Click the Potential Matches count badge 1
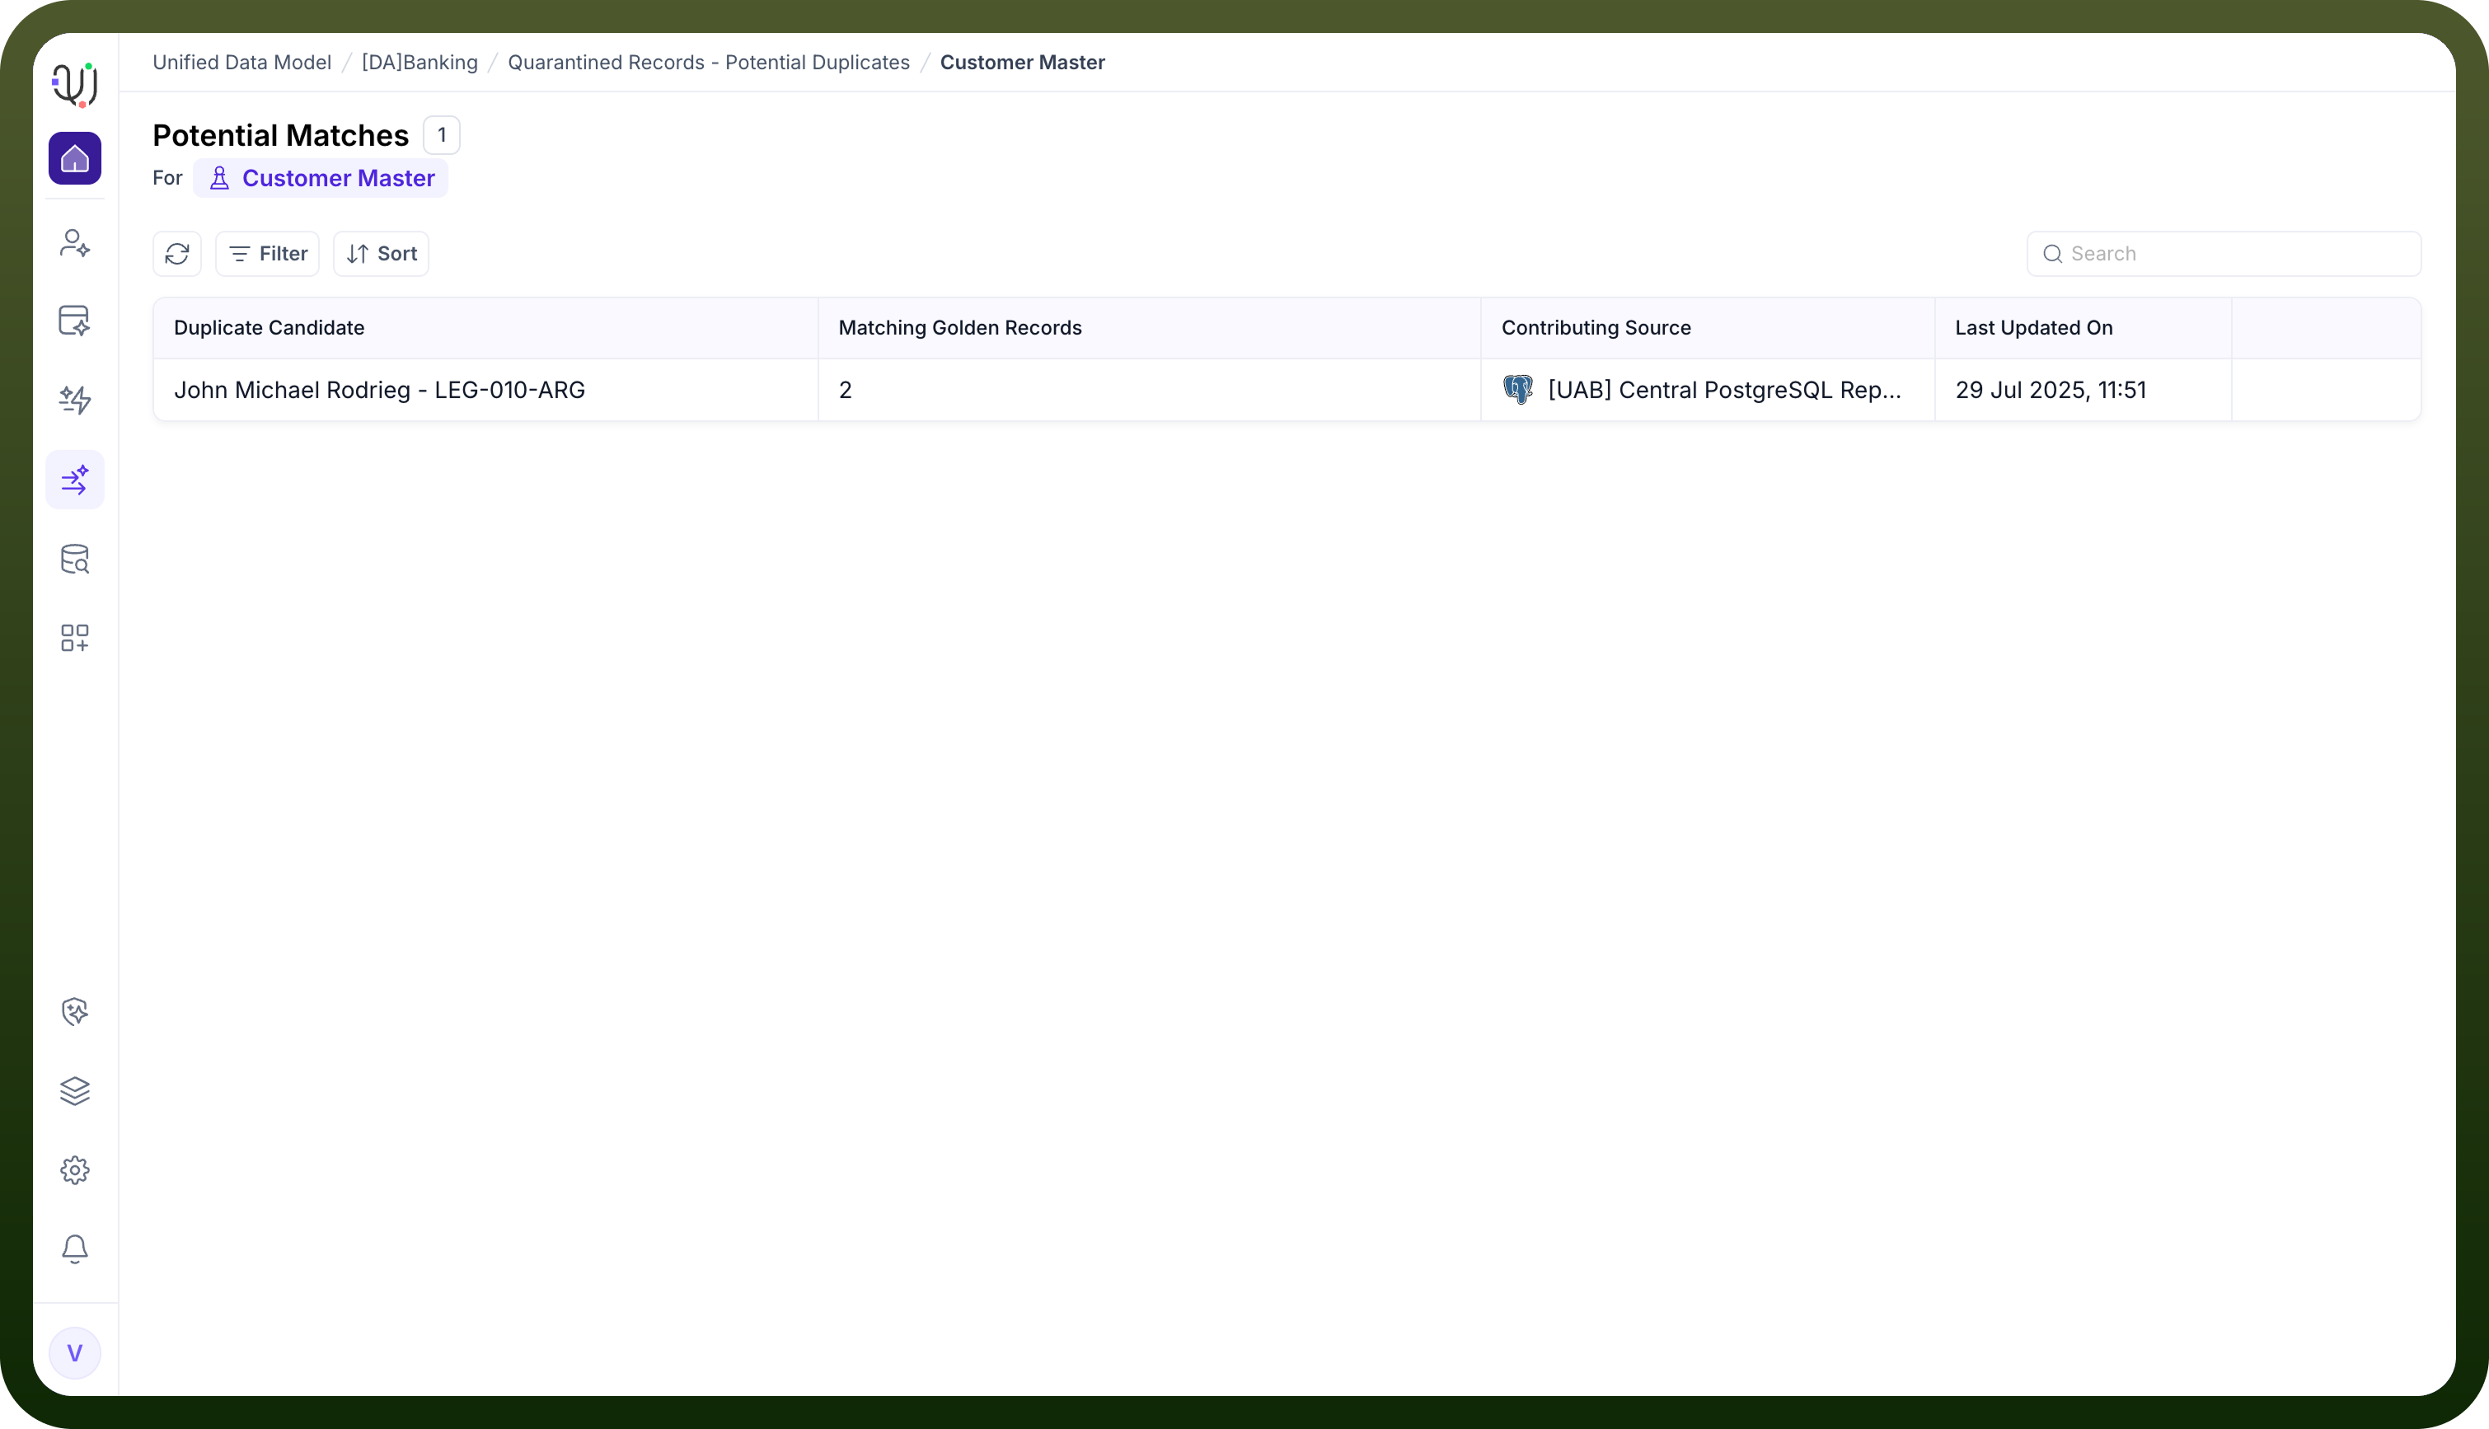Image resolution: width=2489 pixels, height=1429 pixels. click(442, 135)
